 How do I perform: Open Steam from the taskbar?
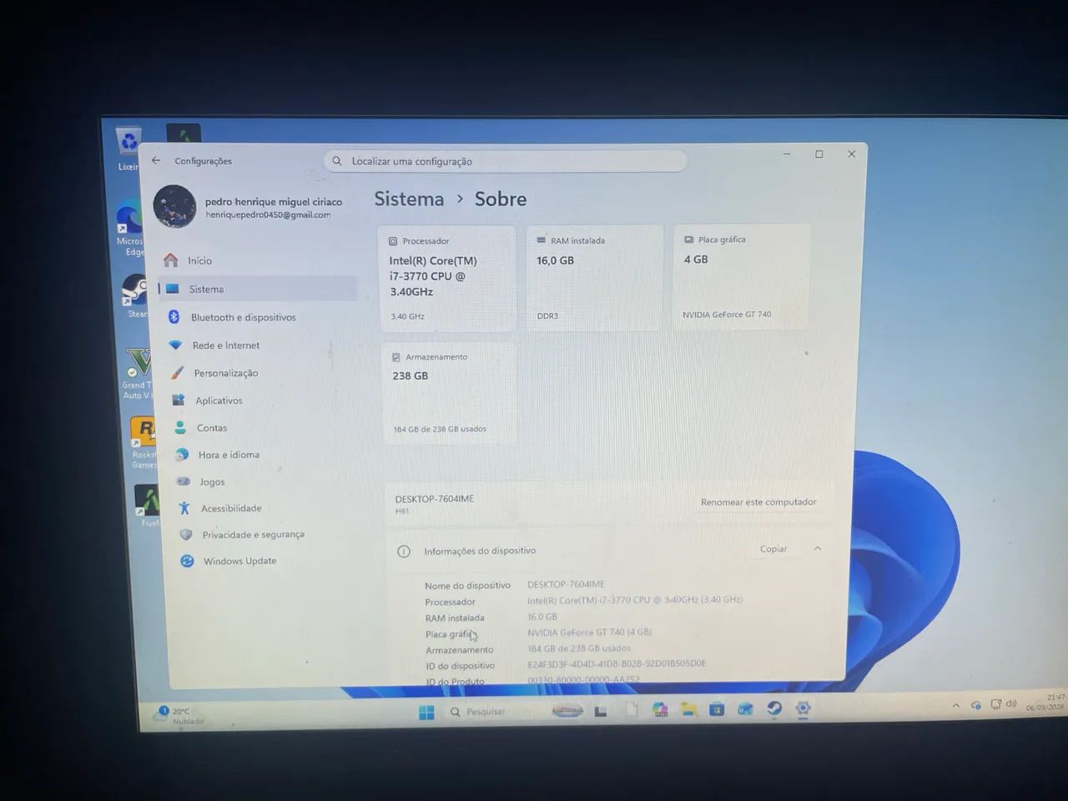(x=774, y=708)
